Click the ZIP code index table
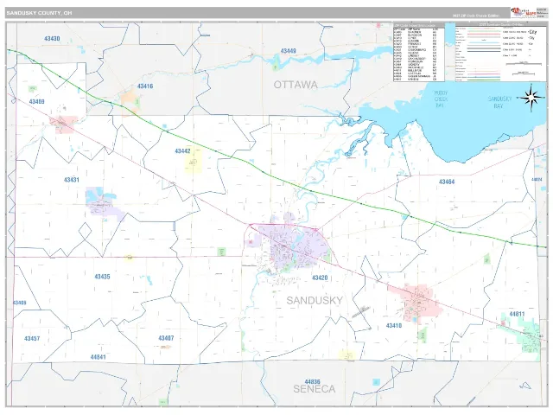 pyautogui.click(x=418, y=53)
